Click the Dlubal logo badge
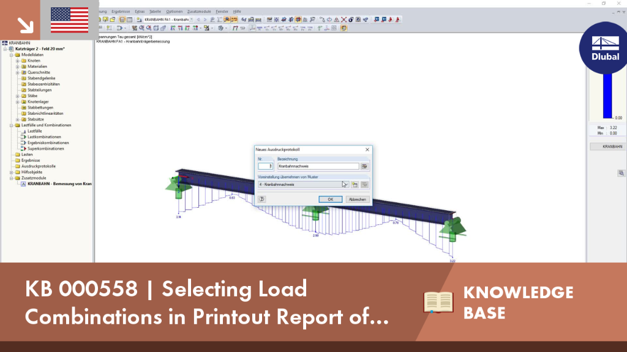 (604, 48)
